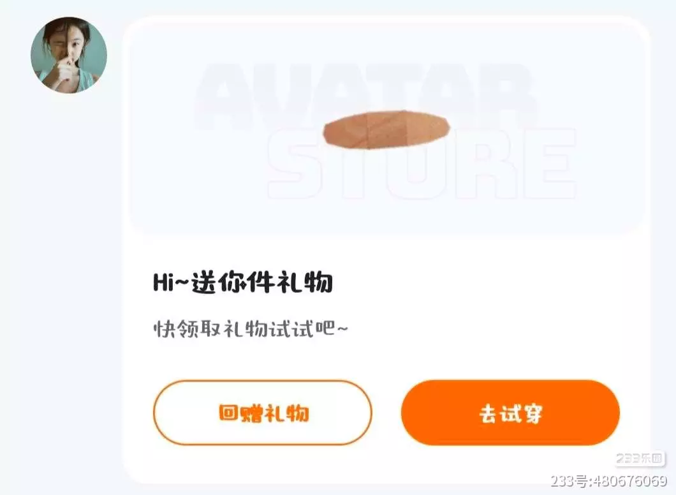Click 回赠礼物 to send a gift back
Image resolution: width=676 pixels, height=495 pixels.
click(x=263, y=413)
